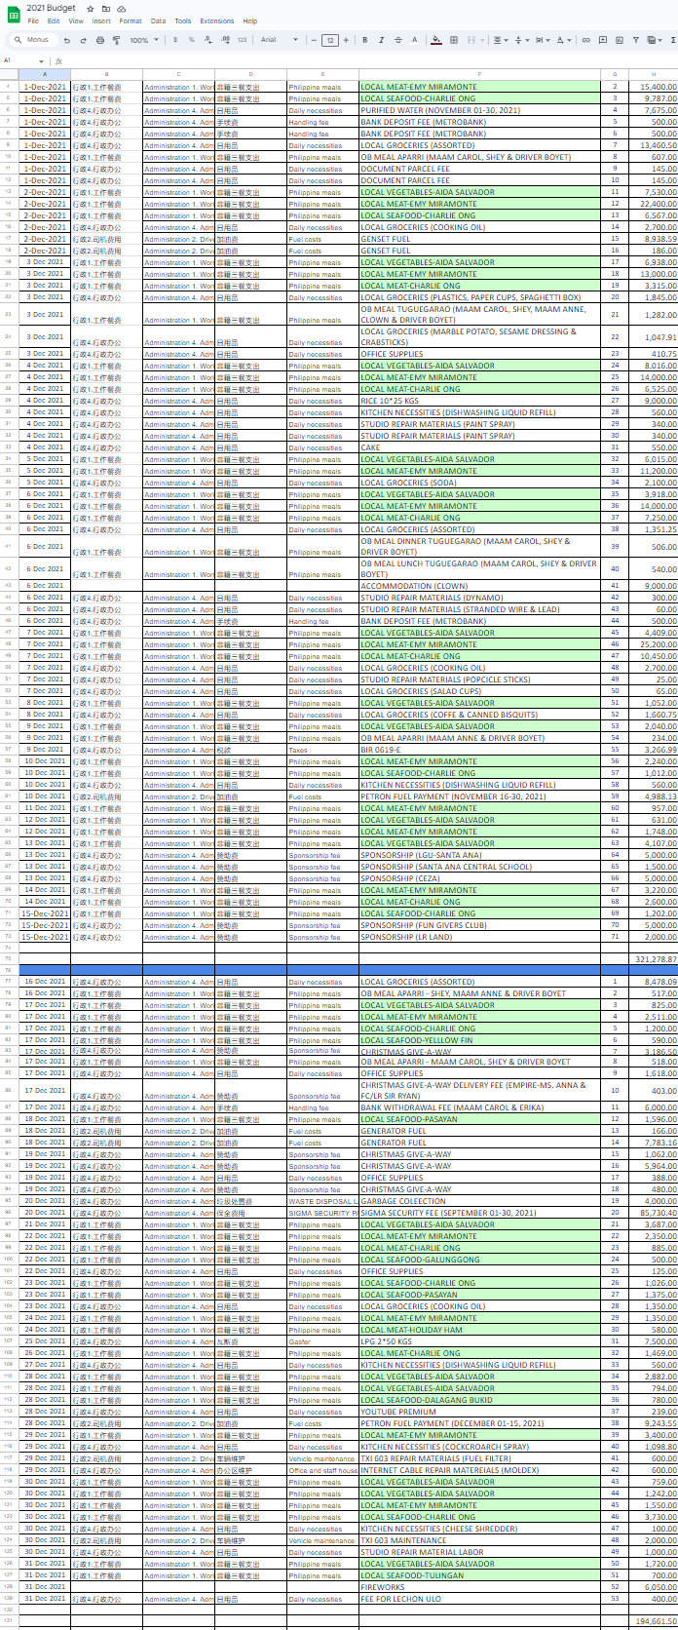Decrease decimal places
Viewport: 678px width, 1630px height.
click(x=207, y=40)
